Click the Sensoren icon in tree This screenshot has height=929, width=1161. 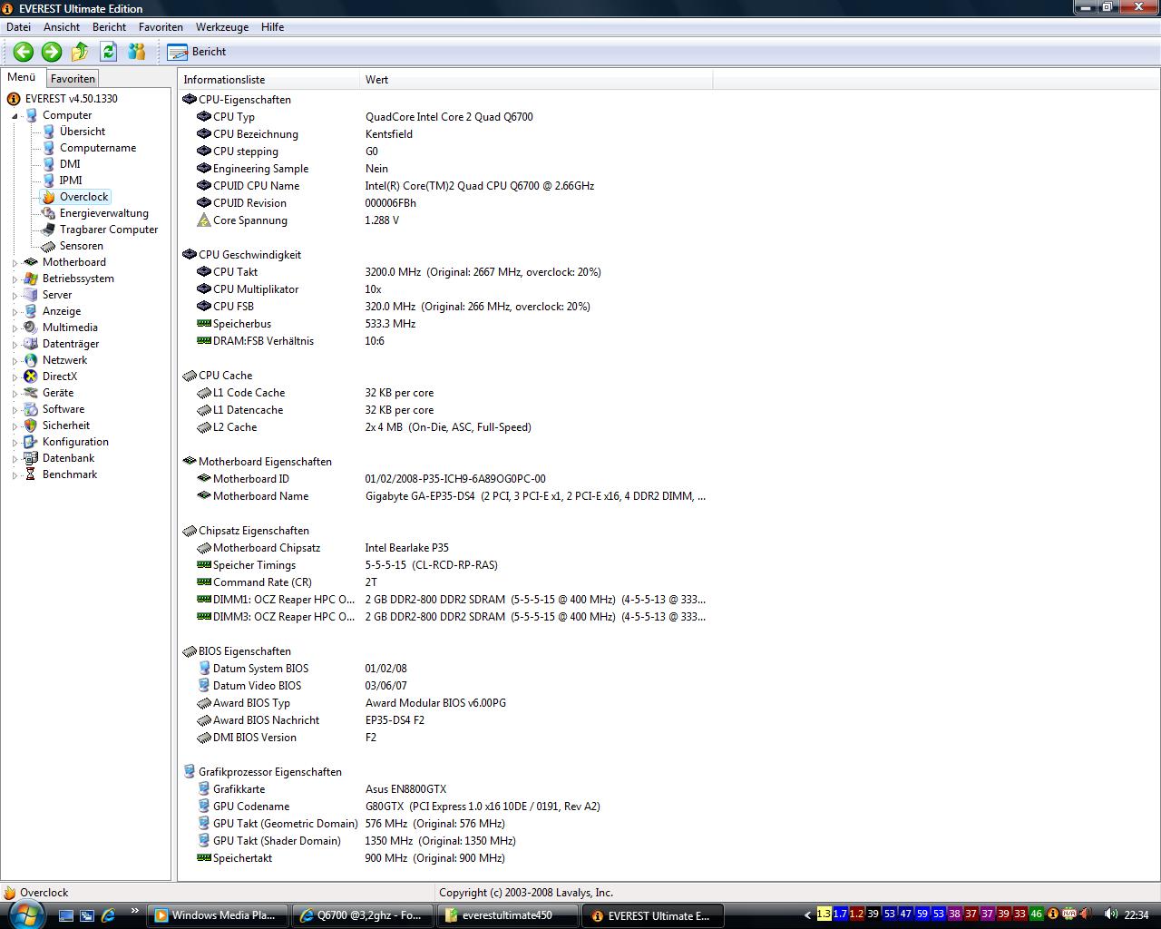pyautogui.click(x=49, y=246)
